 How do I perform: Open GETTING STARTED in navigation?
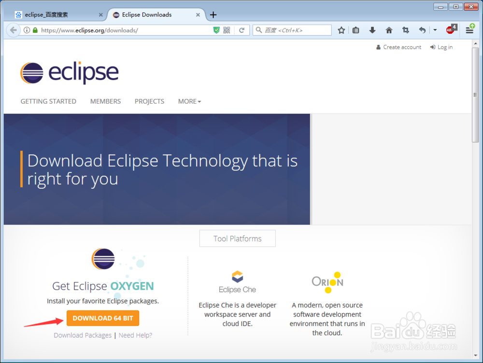click(48, 101)
